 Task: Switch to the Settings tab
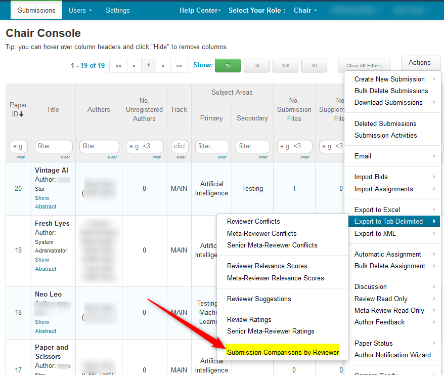pos(117,10)
